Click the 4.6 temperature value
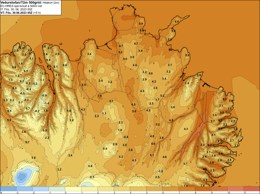260x194 pixels. click(165, 157)
